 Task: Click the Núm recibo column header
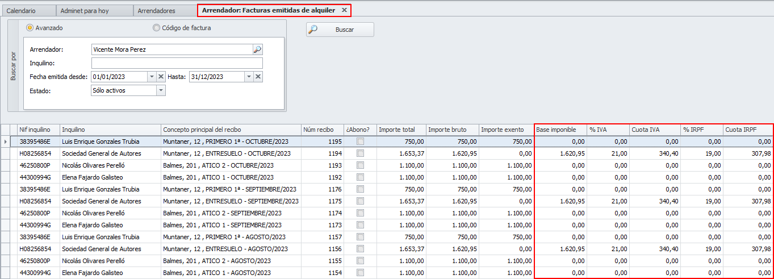[x=322, y=130]
